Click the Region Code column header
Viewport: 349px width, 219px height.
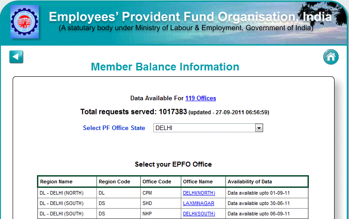(x=119, y=182)
